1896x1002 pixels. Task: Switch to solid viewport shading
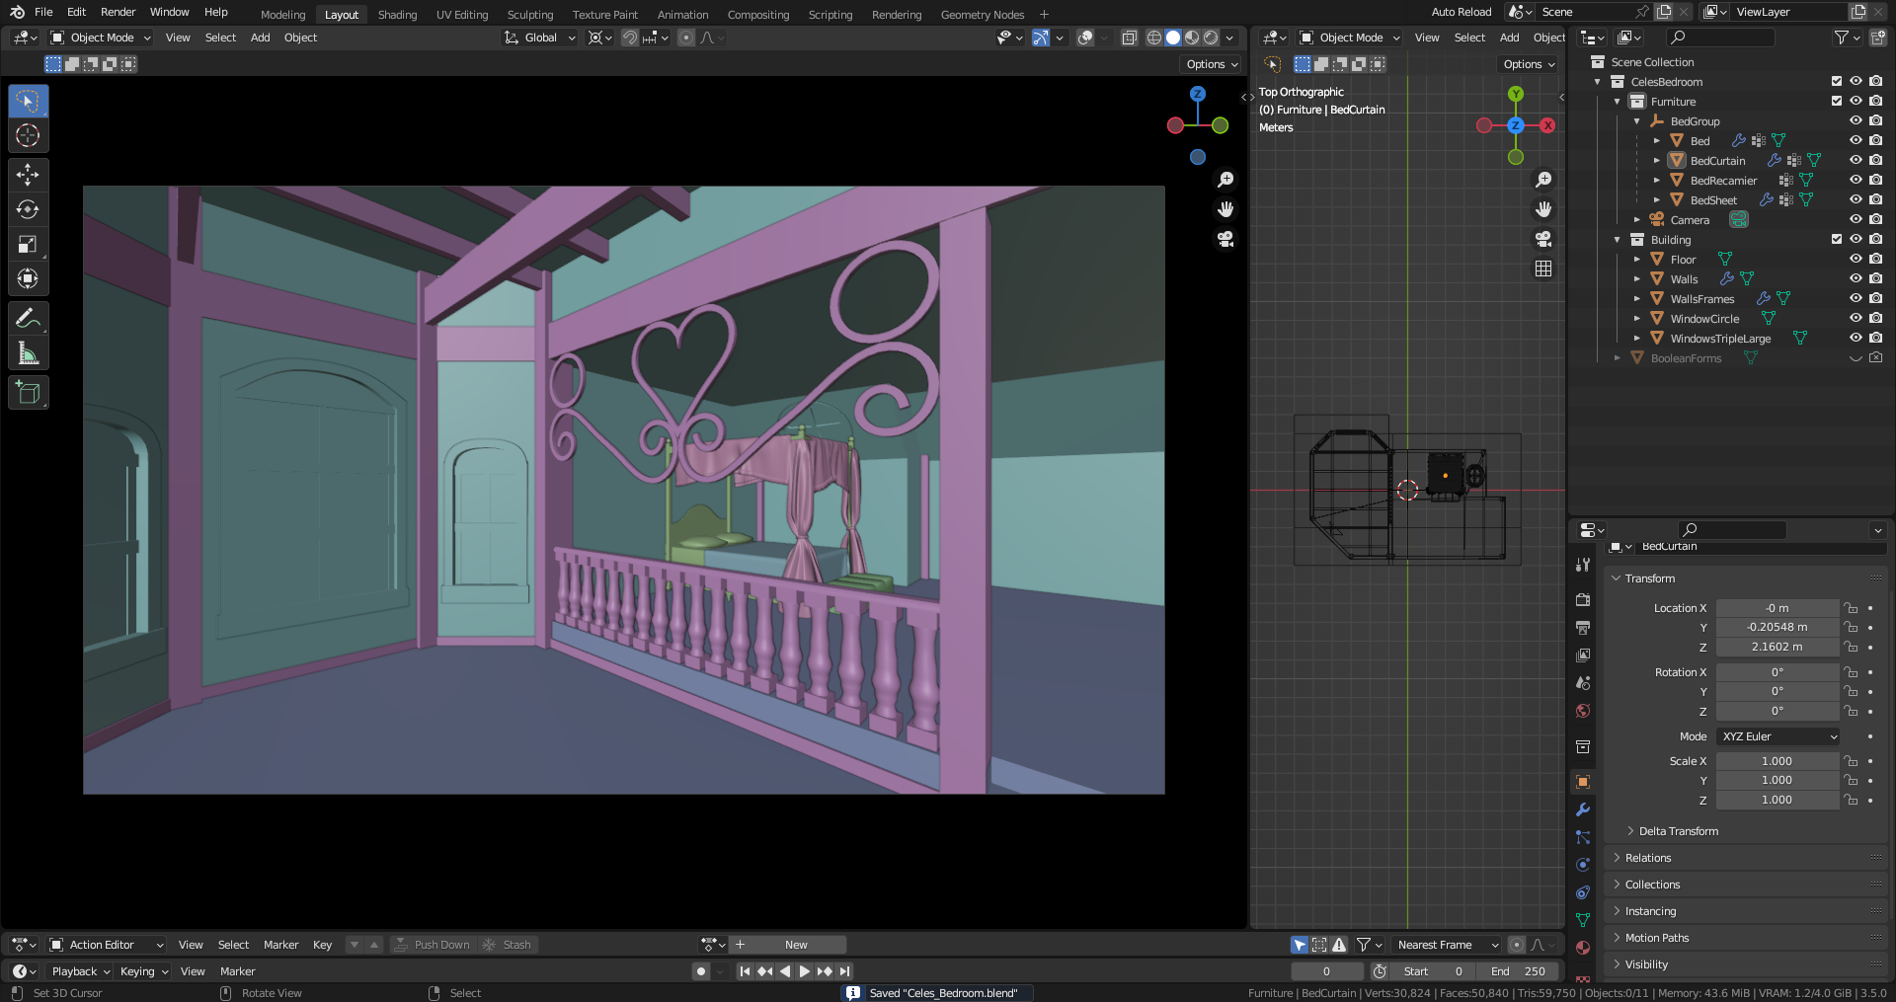click(1173, 38)
